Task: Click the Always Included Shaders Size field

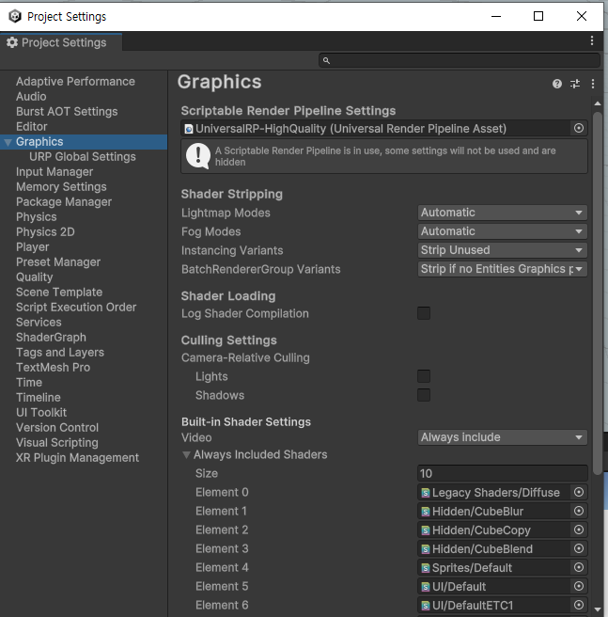Action: coord(502,473)
